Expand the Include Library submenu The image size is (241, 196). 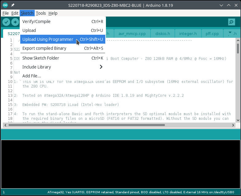click(x=63, y=67)
